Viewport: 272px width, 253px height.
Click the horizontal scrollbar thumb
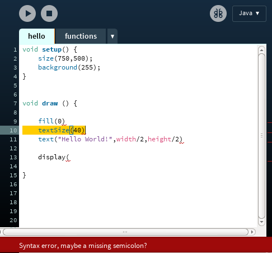[125, 232]
